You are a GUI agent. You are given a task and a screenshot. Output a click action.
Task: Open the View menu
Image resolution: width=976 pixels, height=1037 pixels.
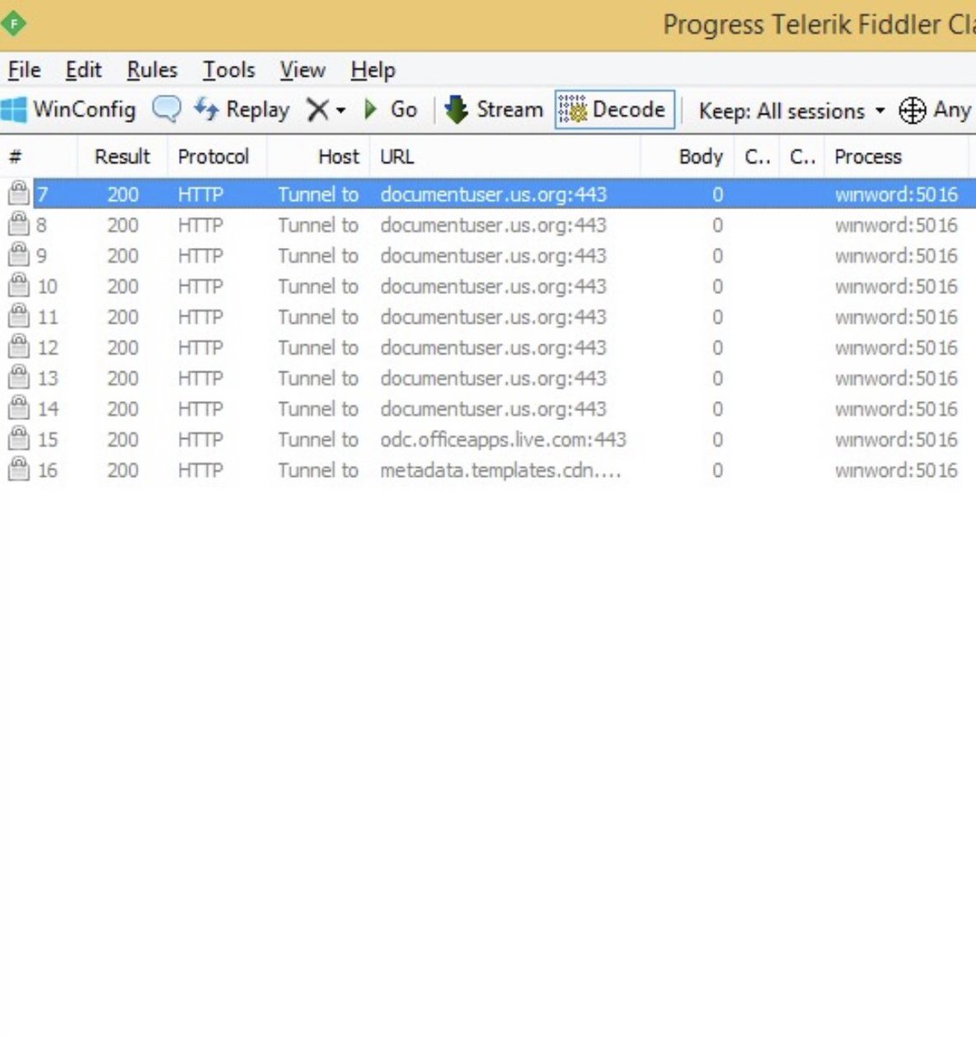[x=303, y=70]
